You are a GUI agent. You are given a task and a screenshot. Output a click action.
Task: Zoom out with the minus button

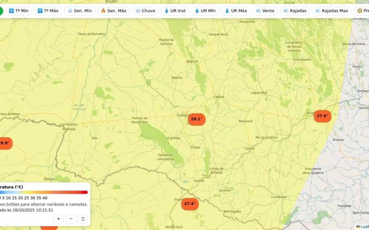(x=71, y=219)
